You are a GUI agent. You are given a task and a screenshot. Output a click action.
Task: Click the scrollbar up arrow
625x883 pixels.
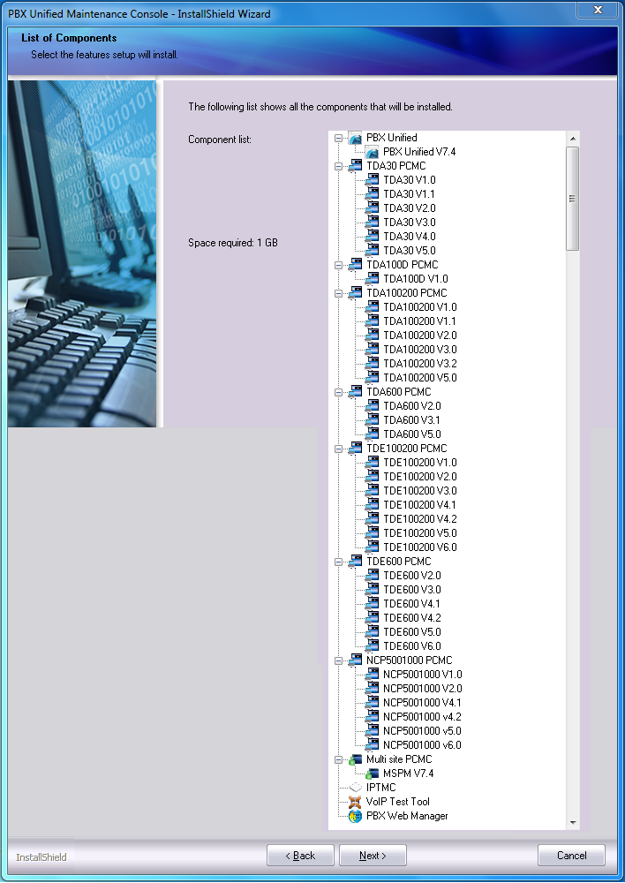click(573, 139)
